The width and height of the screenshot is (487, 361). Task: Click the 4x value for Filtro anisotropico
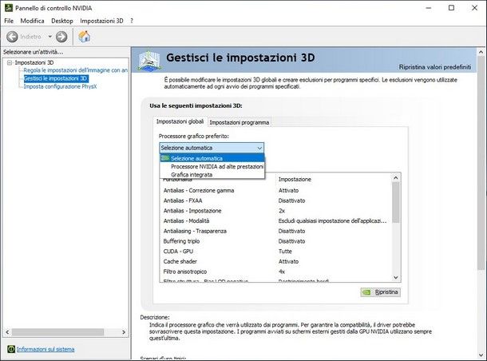[282, 272]
